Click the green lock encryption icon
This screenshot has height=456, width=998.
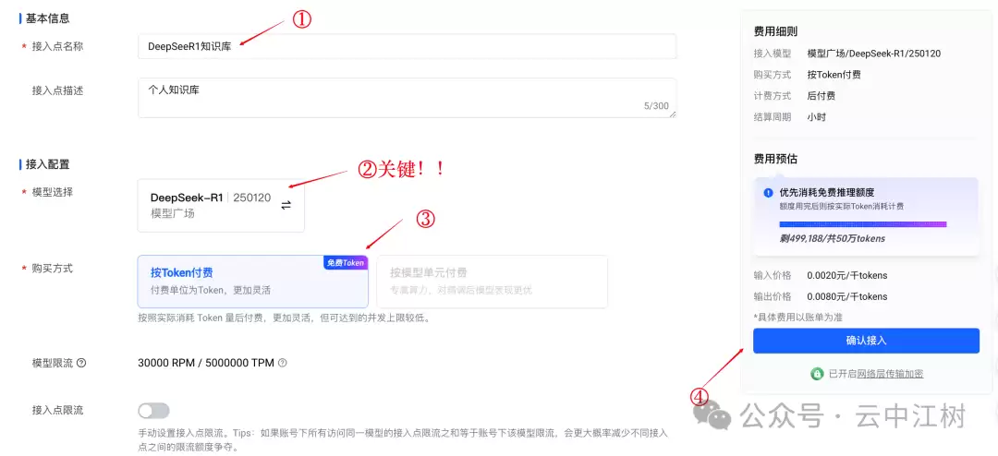[x=817, y=374]
